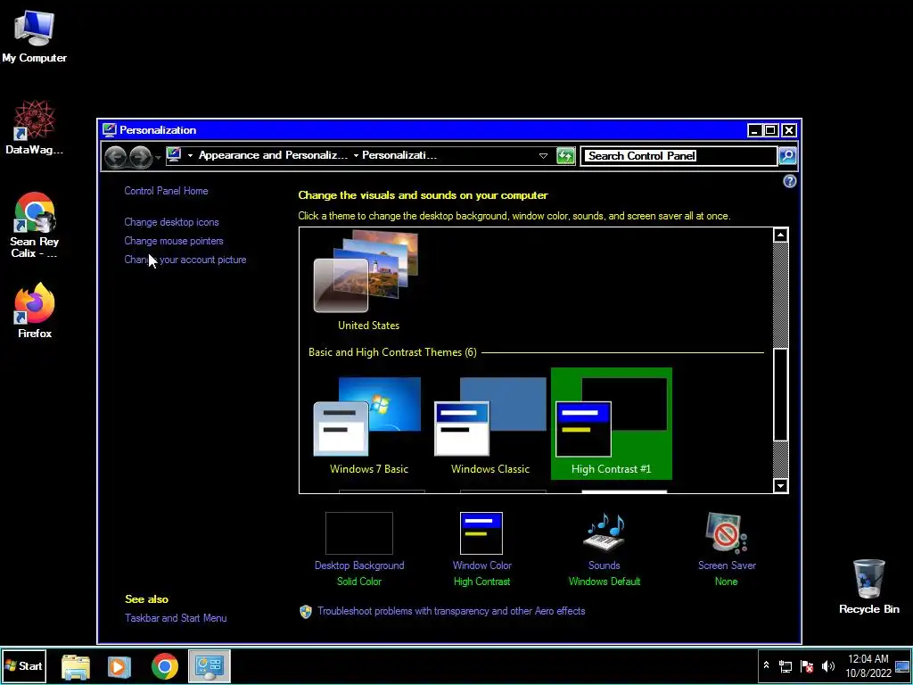The height and width of the screenshot is (685, 913).
Task: Open Help question mark icon
Action: pos(790,181)
